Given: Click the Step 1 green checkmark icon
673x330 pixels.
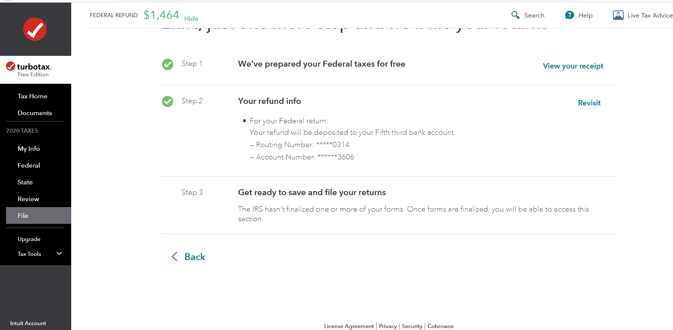Looking at the screenshot, I should (x=167, y=64).
